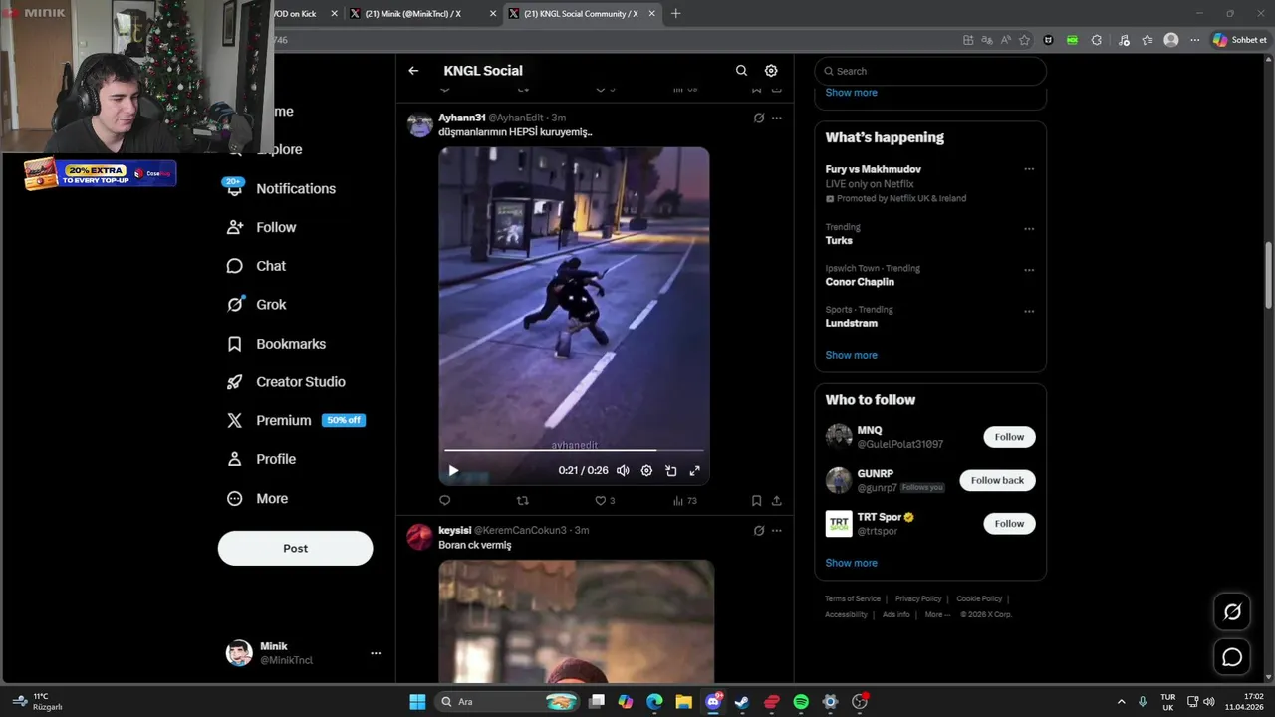
Task: Open Chat in sidebar
Action: coord(257,266)
